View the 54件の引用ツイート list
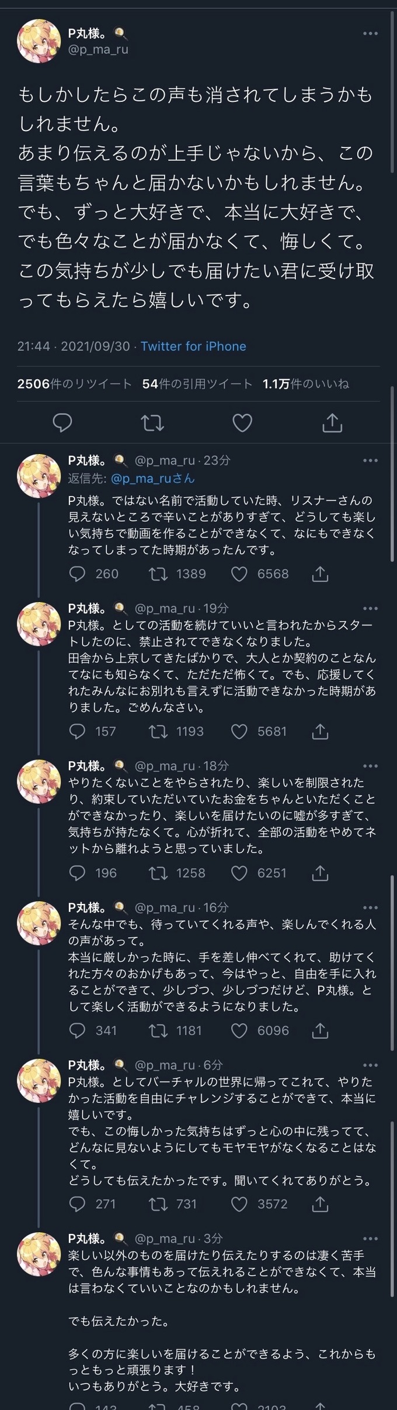 [x=197, y=384]
